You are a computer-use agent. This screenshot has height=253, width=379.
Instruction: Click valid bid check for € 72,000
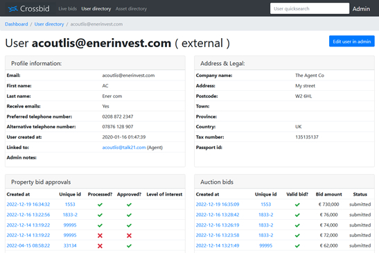click(x=297, y=236)
